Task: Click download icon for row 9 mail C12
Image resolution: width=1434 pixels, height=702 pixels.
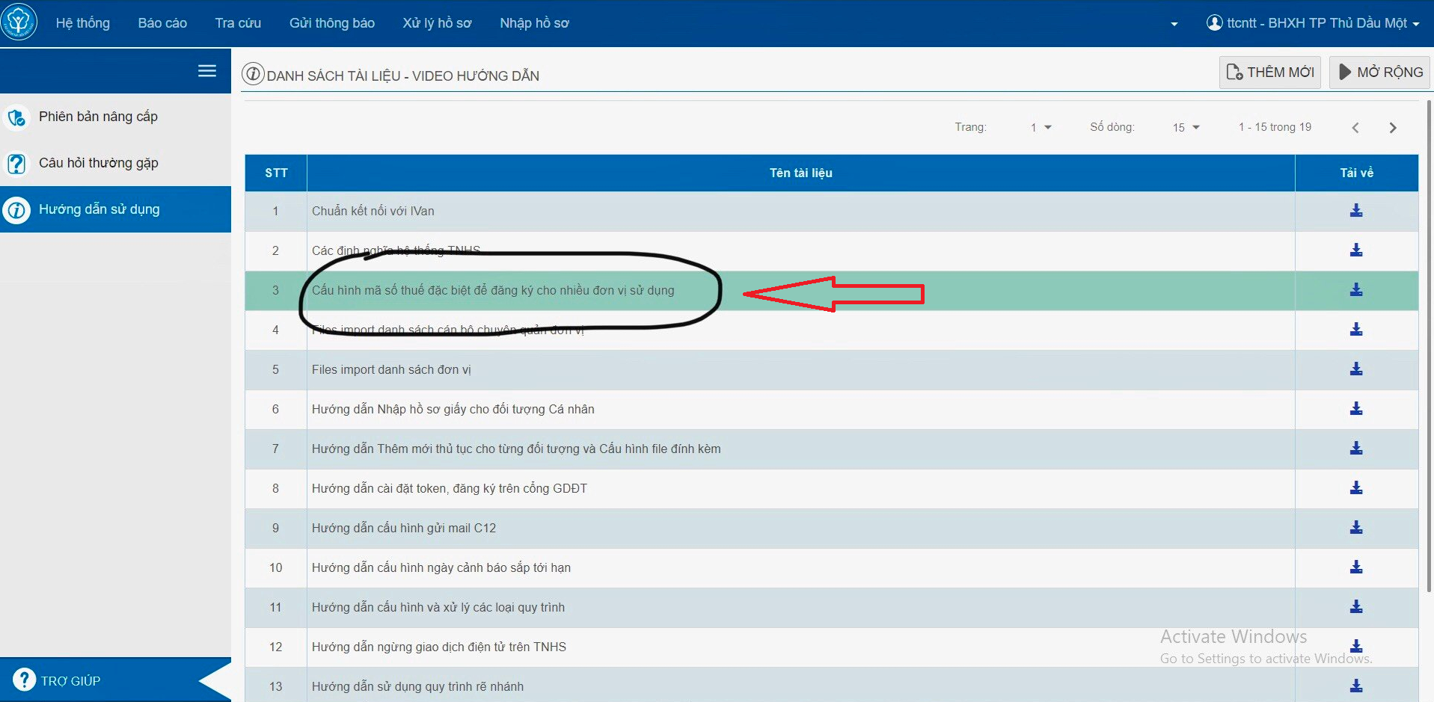Action: click(x=1355, y=528)
